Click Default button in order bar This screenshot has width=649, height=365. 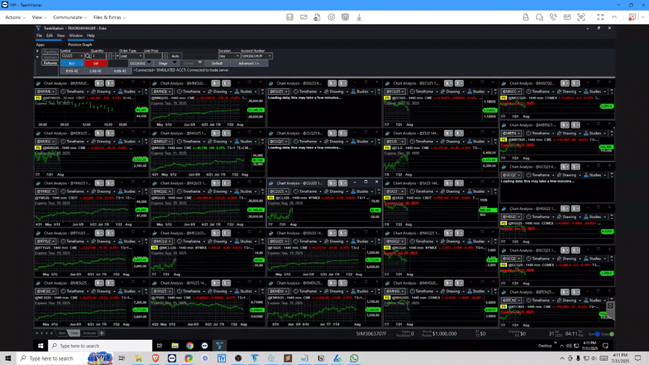[217, 63]
